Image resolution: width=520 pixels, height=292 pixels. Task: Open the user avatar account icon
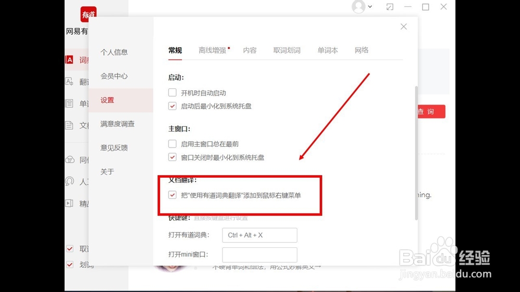[358, 7]
